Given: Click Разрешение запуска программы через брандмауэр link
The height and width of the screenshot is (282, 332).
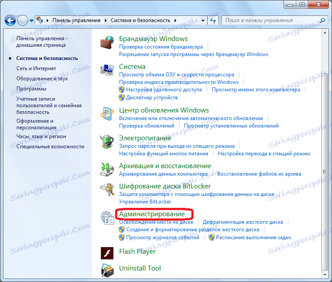Looking at the screenshot, I should tap(194, 54).
